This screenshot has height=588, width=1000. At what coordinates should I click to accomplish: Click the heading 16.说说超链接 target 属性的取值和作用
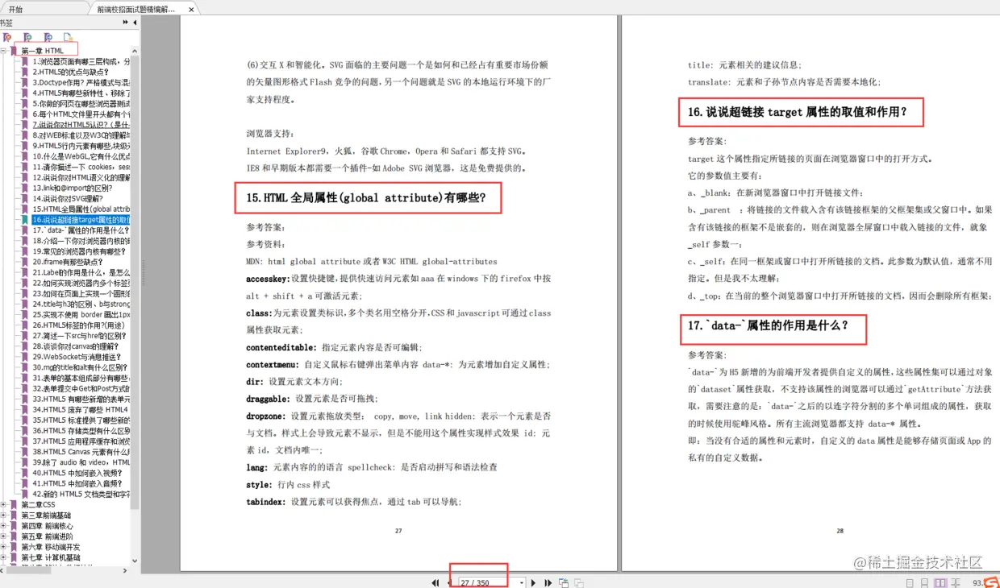[x=797, y=113]
